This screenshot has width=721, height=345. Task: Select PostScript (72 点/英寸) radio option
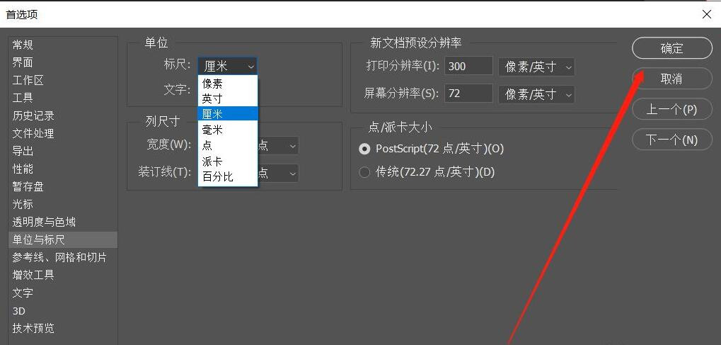[x=365, y=149]
